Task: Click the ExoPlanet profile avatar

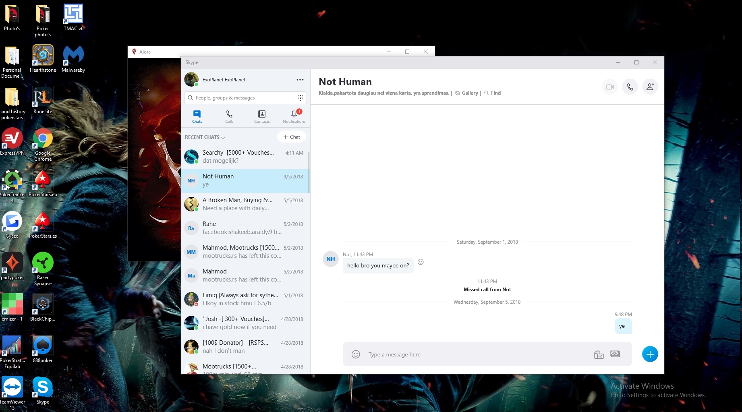Action: [x=191, y=79]
